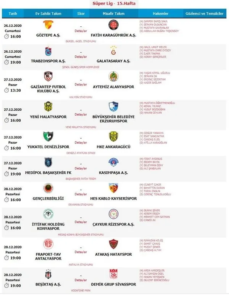This screenshot has height=295, width=229.
Task: Click the Yukatel Denizlispor rooster logo
Action: click(48, 136)
